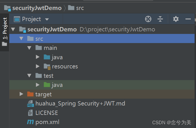Expand the resources folder
This screenshot has height=128, width=196.
click(x=37, y=66)
